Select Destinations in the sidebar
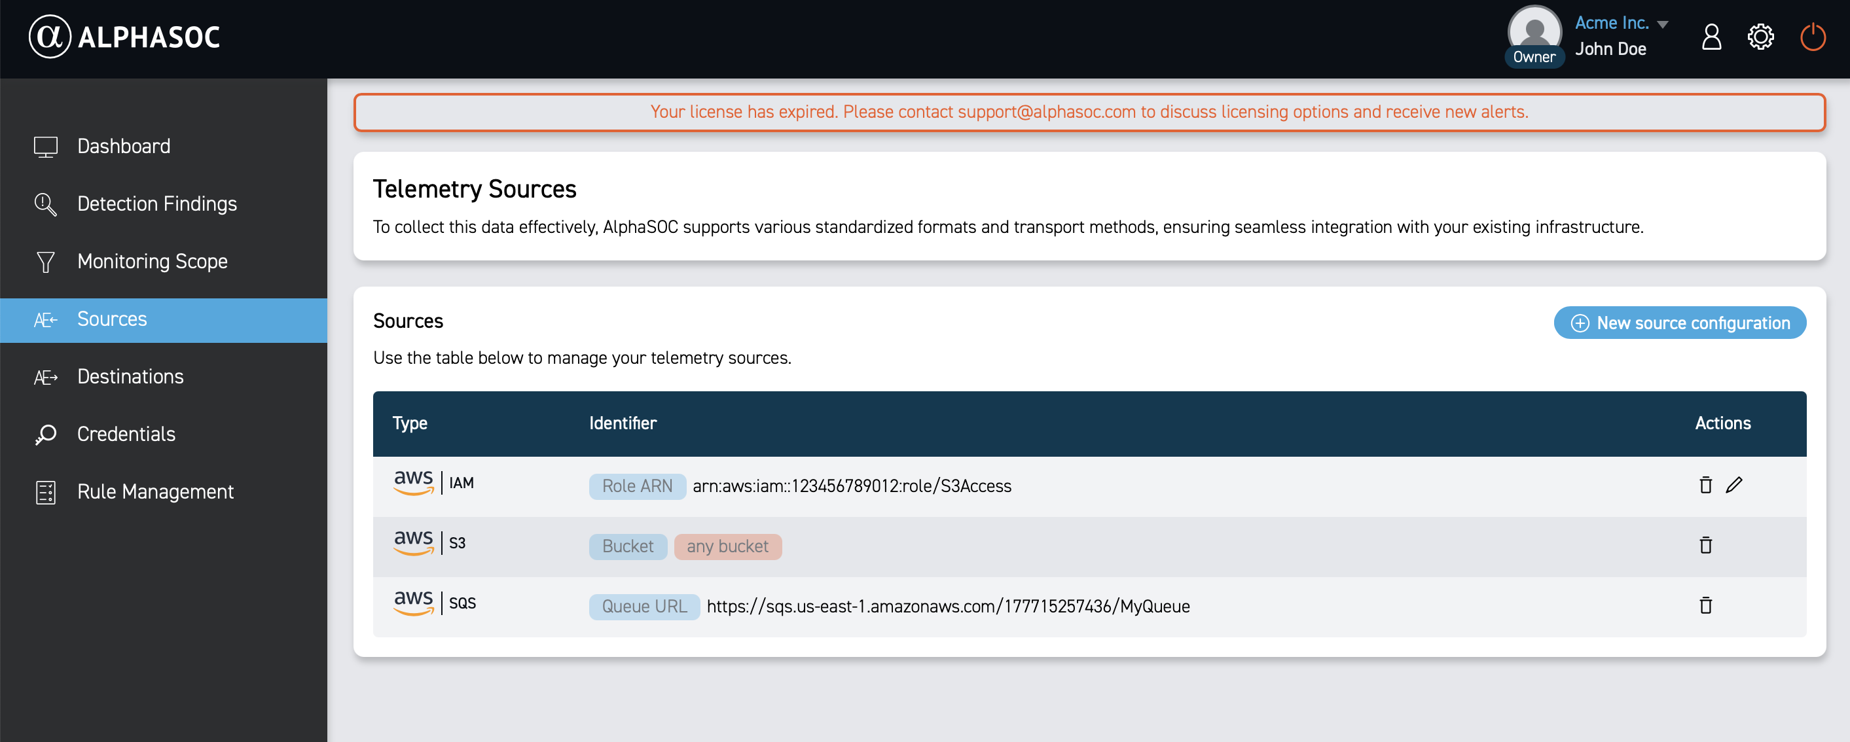This screenshot has height=742, width=1850. (x=130, y=377)
